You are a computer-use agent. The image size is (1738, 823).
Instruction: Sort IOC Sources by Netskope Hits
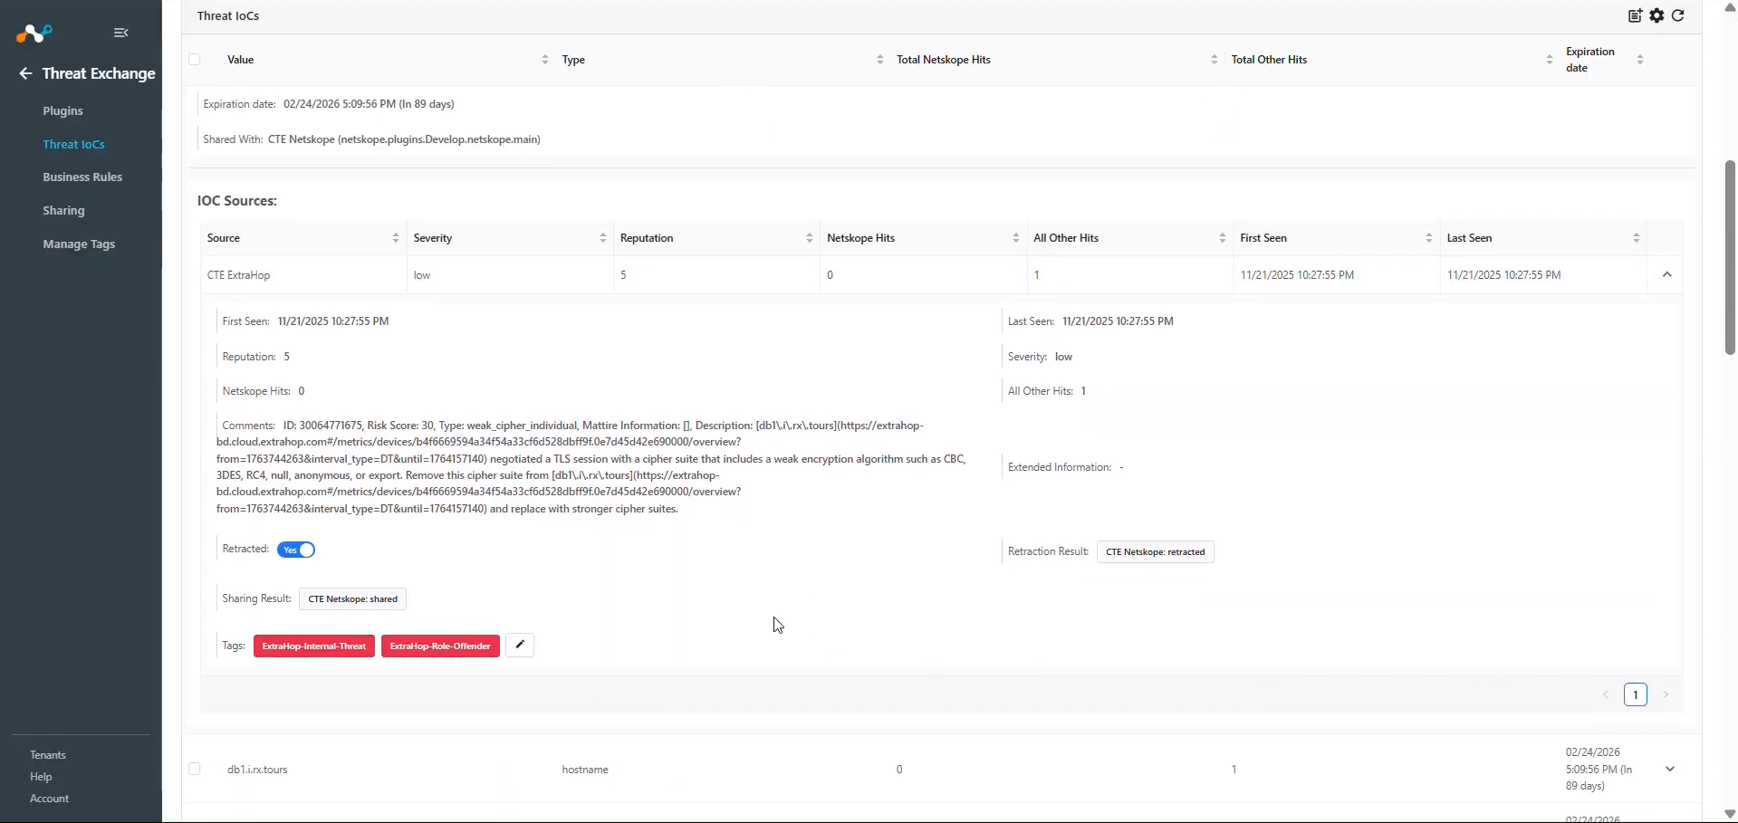(1016, 238)
